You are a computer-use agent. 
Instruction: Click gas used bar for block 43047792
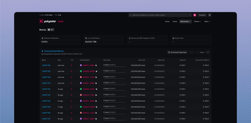pyautogui.click(x=115, y=90)
